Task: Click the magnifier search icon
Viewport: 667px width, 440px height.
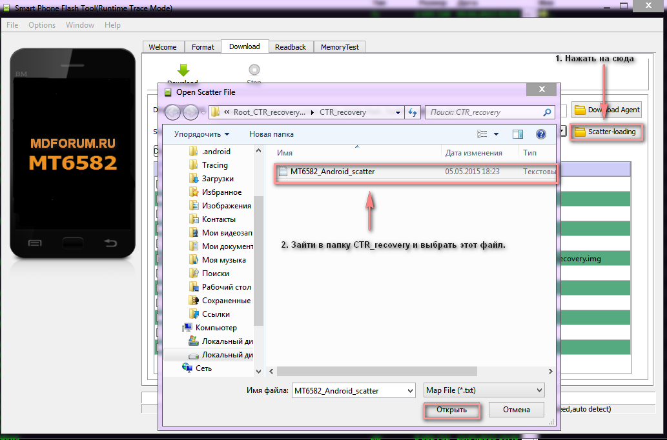Action: coord(547,112)
